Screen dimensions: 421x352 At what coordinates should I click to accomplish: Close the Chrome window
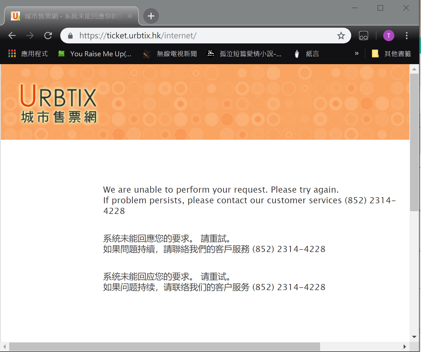406,8
